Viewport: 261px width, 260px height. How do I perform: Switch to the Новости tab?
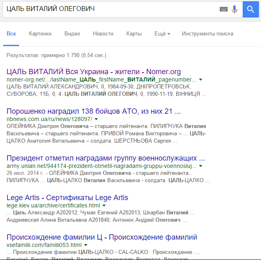tap(103, 33)
